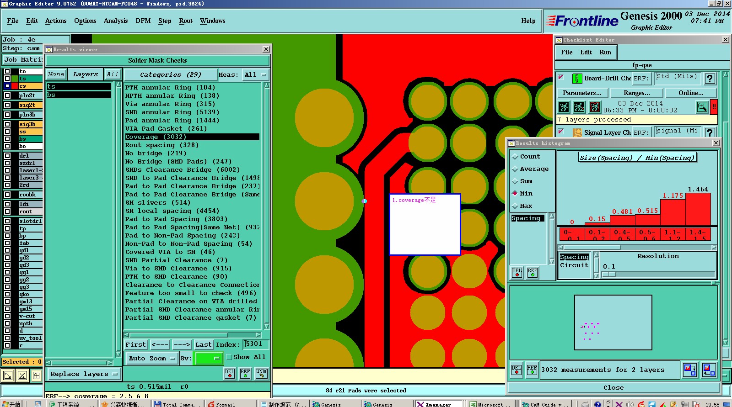Click the Parameters... button

582,93
